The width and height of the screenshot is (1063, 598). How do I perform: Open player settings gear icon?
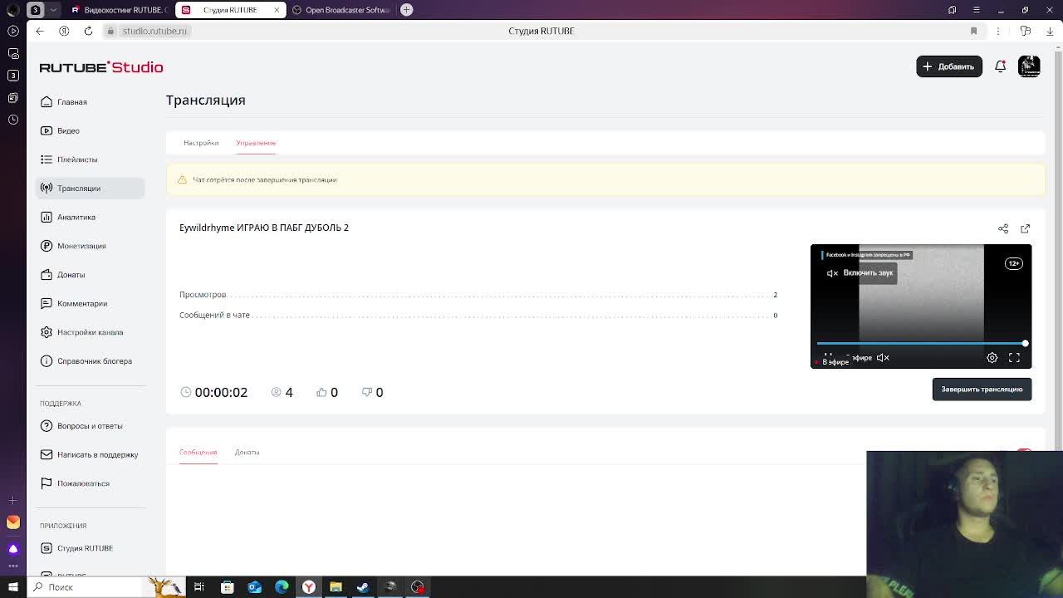[992, 358]
